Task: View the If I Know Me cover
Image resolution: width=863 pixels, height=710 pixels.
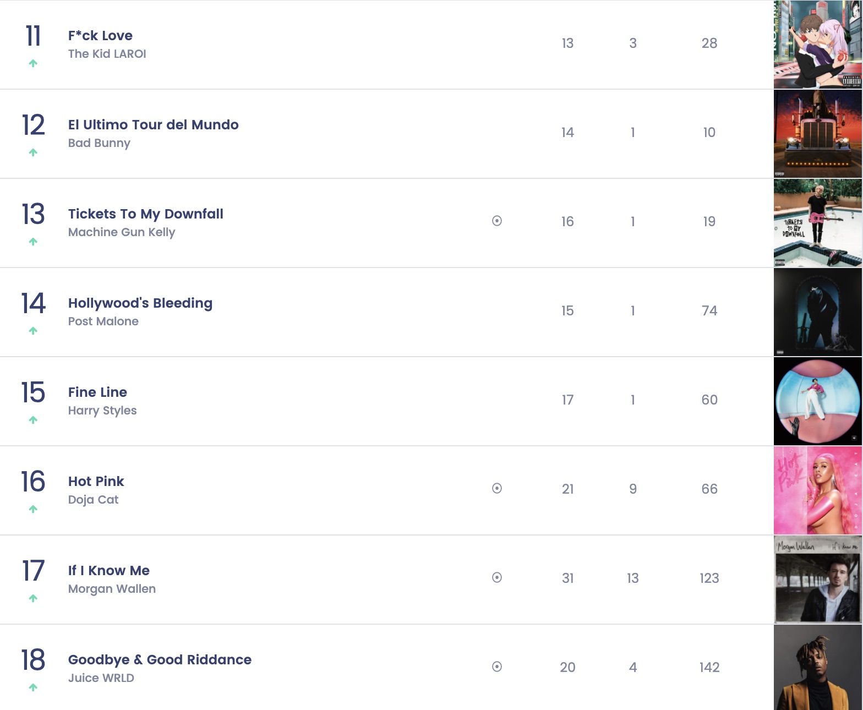Action: tap(817, 580)
